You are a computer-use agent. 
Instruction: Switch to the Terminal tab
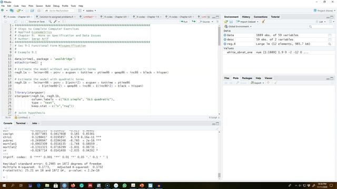[x=21, y=123]
